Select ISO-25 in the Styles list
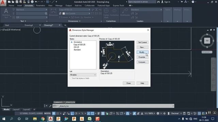Screen dimensions: 218x122 (x=76, y=47)
